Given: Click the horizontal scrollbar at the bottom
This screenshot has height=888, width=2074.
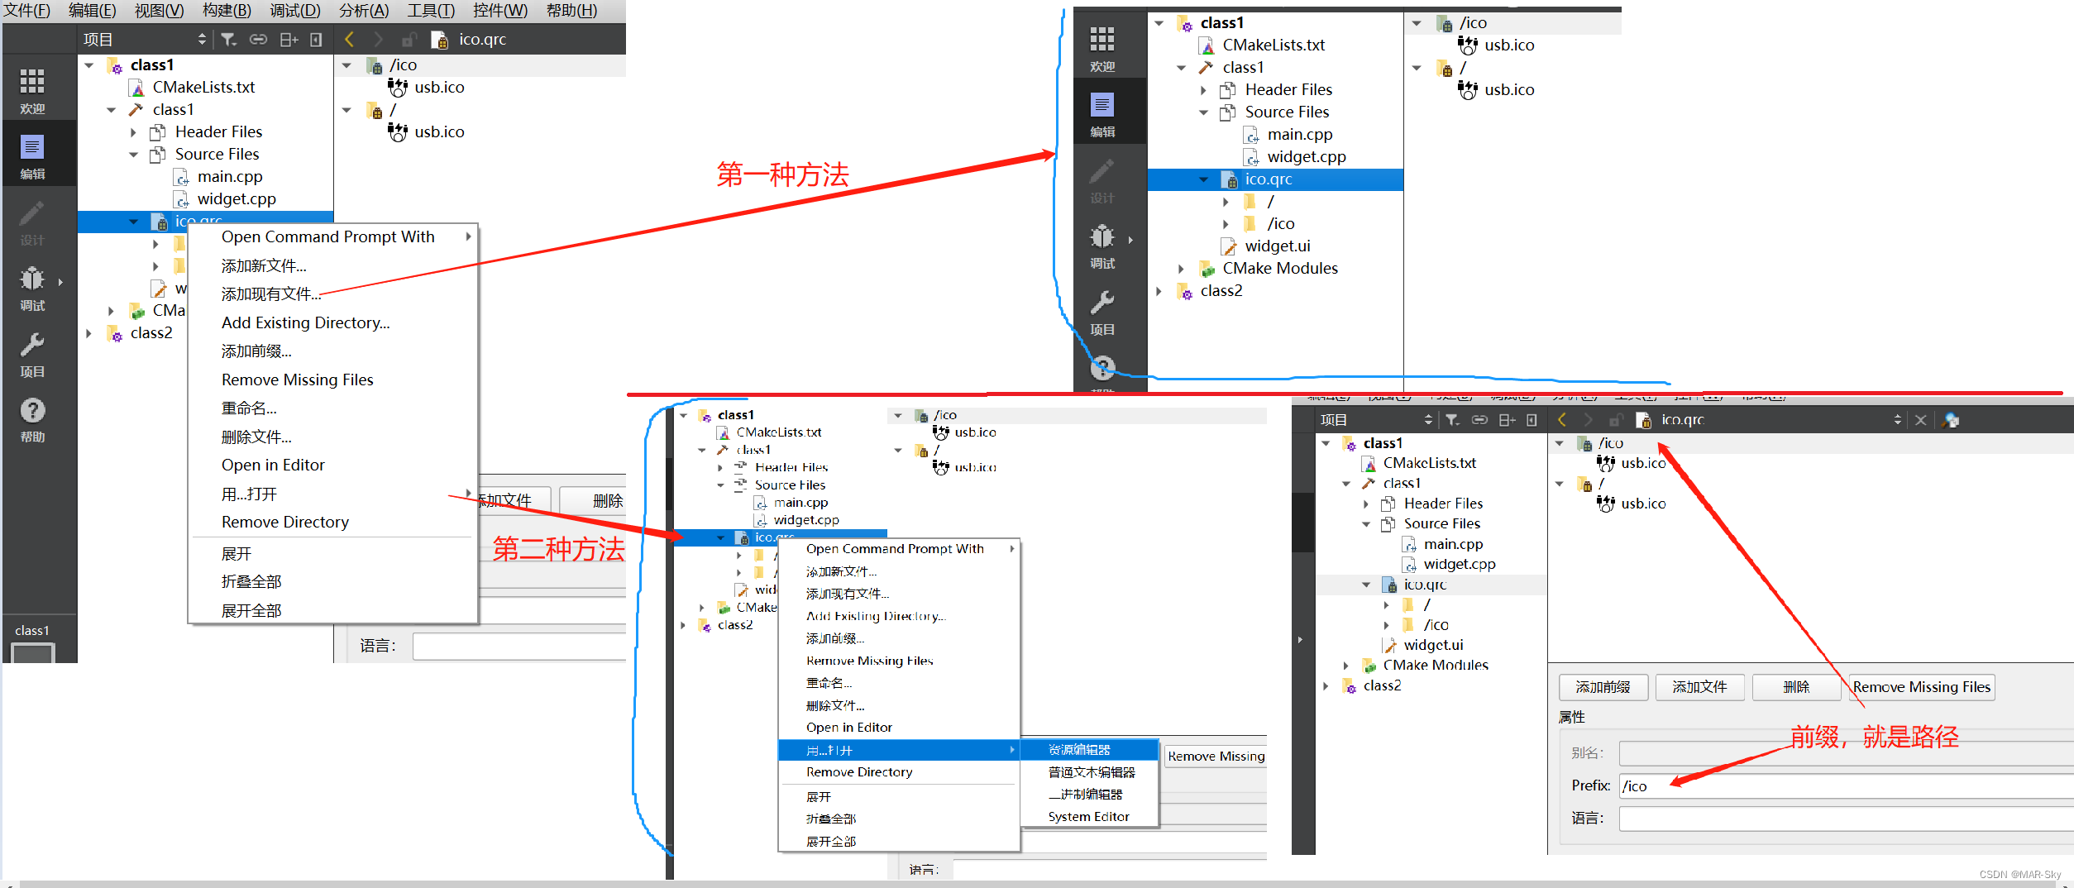Looking at the screenshot, I should tap(1034, 884).
